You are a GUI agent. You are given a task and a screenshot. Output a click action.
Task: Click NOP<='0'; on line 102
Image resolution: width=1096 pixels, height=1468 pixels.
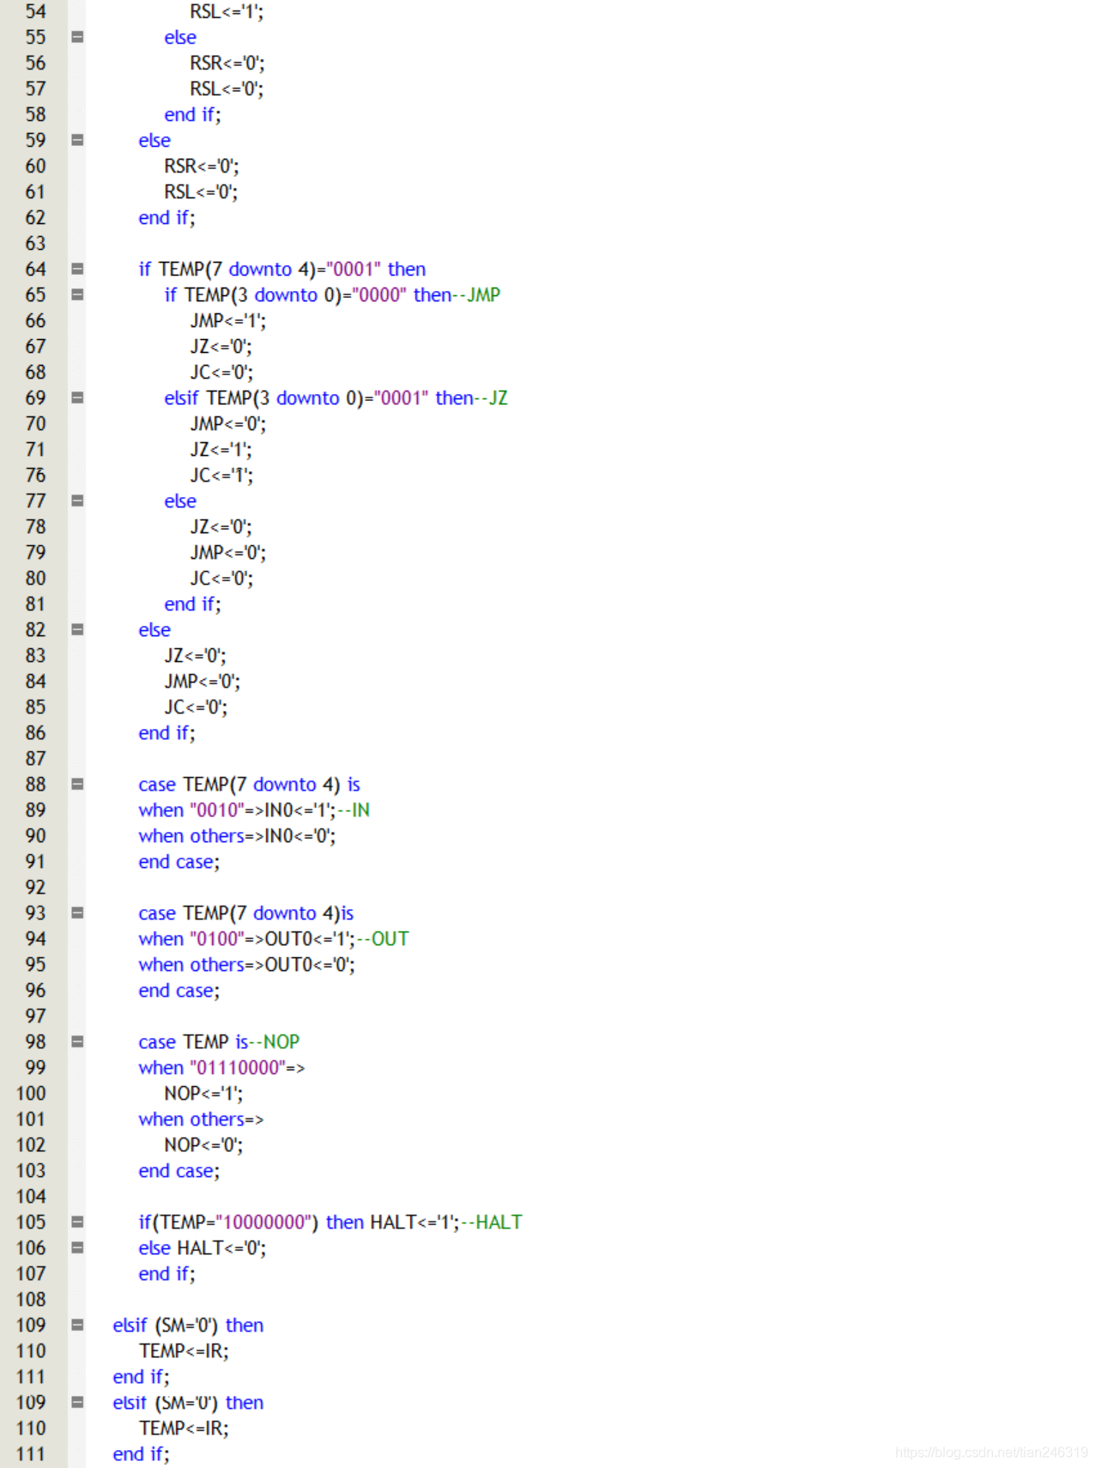coord(203,1145)
